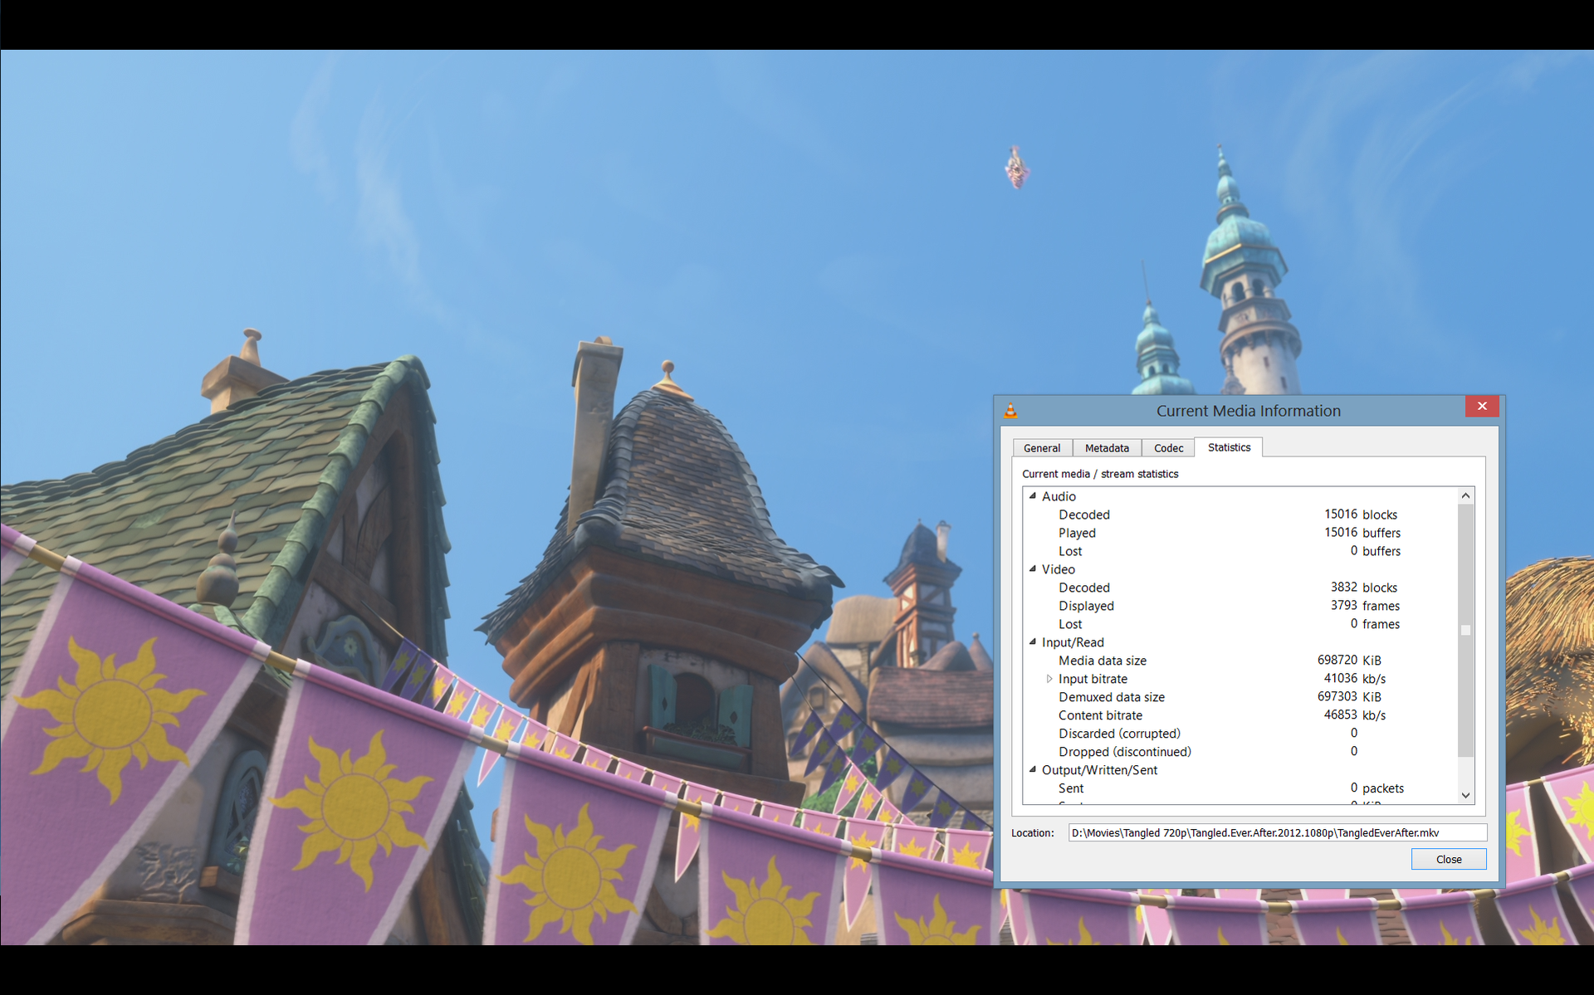1594x995 pixels.
Task: Select the Displayed frames row
Action: pos(1240,606)
